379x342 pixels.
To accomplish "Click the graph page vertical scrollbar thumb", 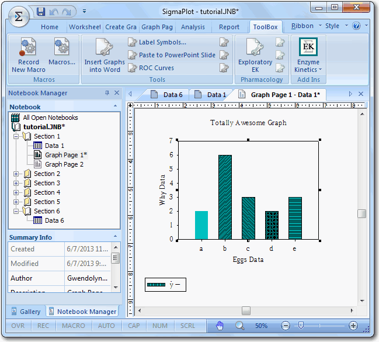I will coord(362,214).
